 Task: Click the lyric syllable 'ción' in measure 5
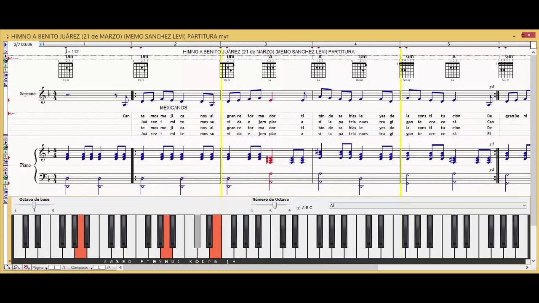pos(456,116)
